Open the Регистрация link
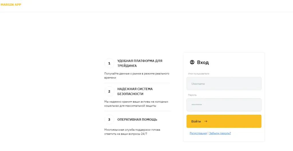Viewport: 293px width, 151px height. tap(198, 133)
